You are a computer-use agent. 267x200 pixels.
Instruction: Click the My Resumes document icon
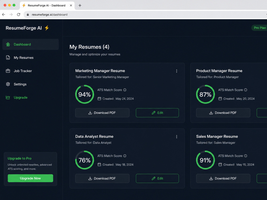point(8,58)
